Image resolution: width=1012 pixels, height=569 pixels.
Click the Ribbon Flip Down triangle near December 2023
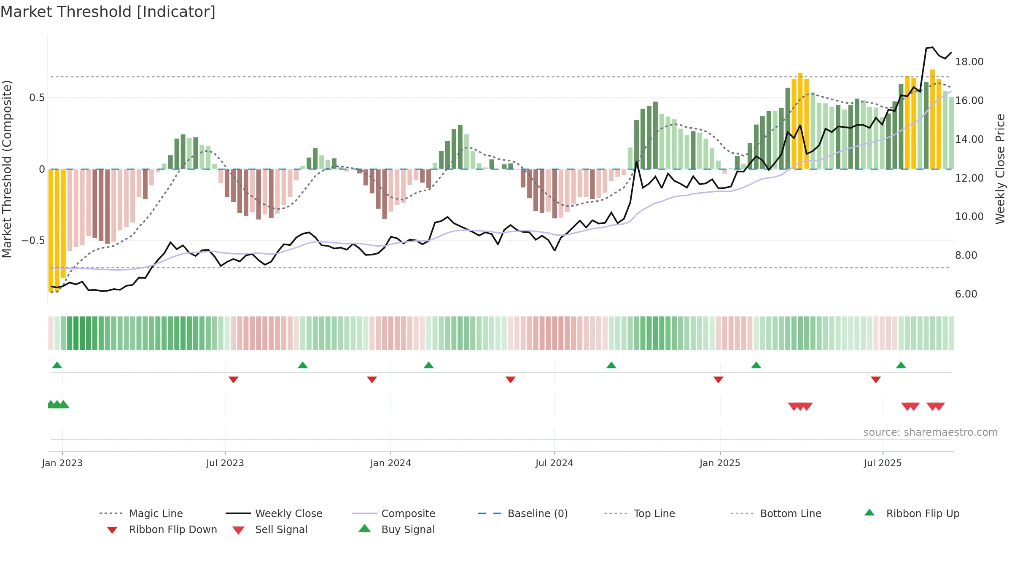coord(372,380)
